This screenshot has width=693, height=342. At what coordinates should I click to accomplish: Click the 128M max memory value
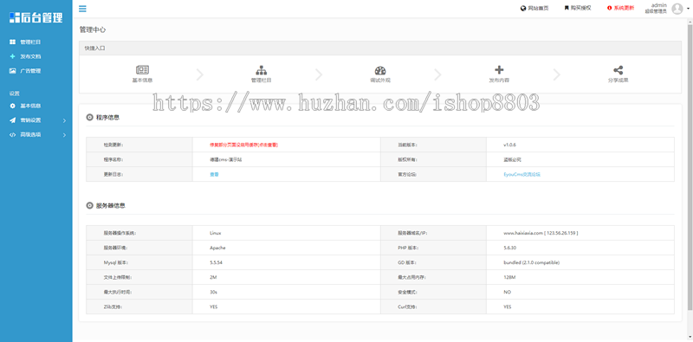pyautogui.click(x=509, y=277)
